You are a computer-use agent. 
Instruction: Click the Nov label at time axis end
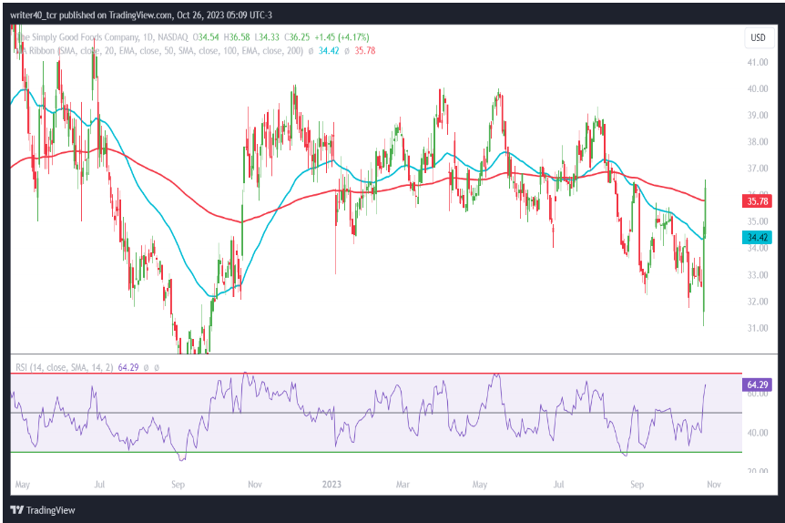tap(714, 485)
